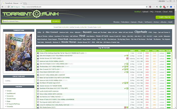Click the Seeds column header
The image size is (177, 109).
click(x=147, y=51)
